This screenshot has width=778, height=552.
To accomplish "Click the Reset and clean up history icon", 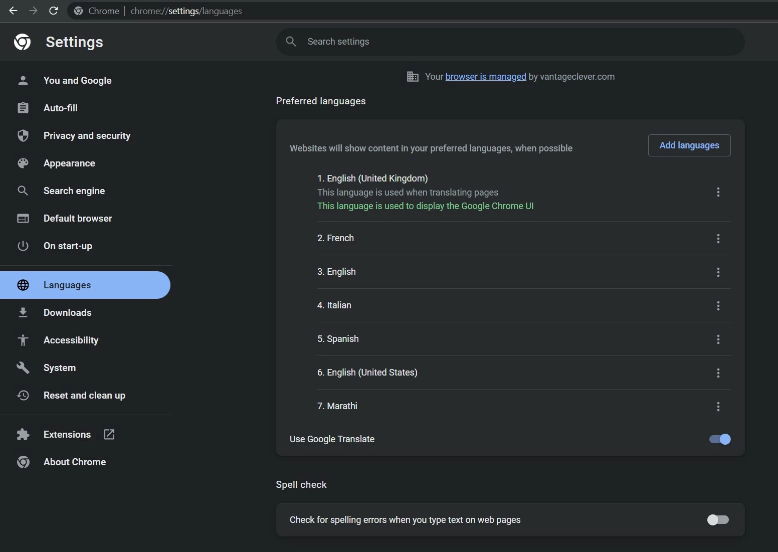I will click(23, 395).
